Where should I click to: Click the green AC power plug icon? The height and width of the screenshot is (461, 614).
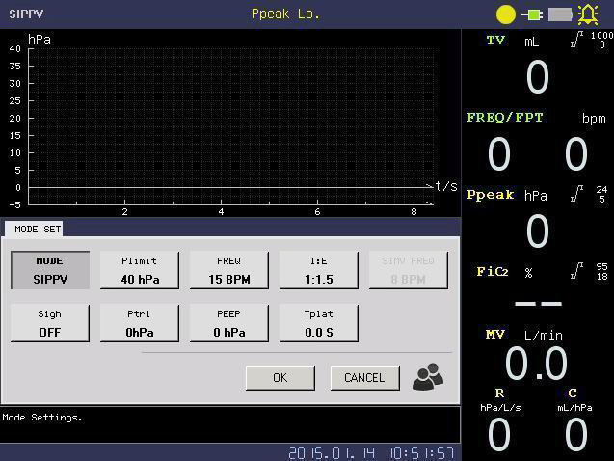532,14
